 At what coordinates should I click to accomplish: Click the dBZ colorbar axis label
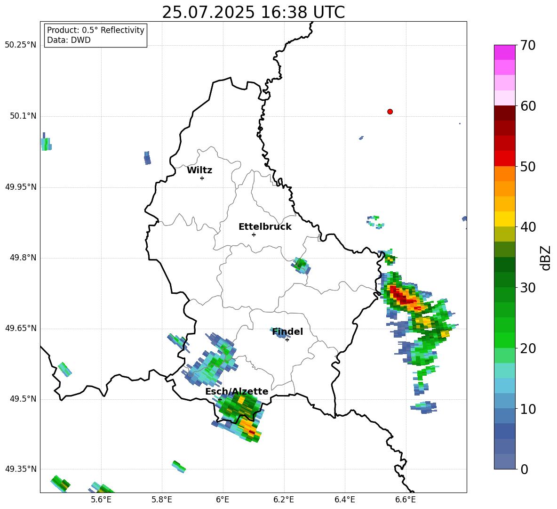click(546, 258)
